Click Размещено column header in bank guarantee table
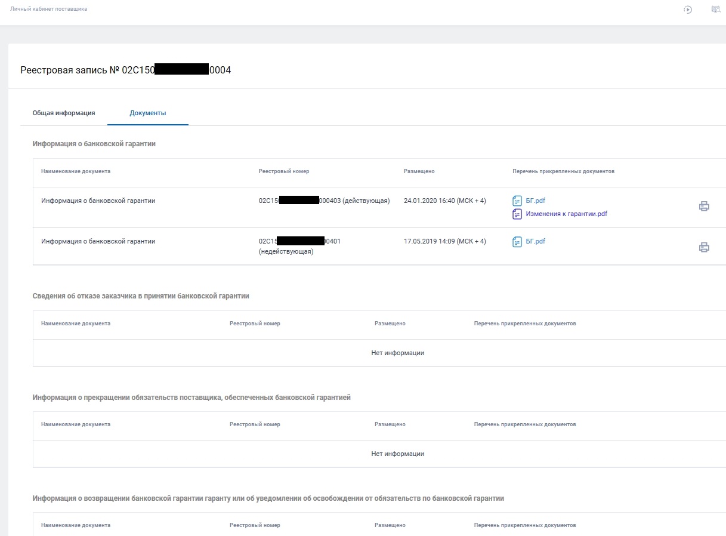Screen dimensions: 726x536 [x=419, y=171]
